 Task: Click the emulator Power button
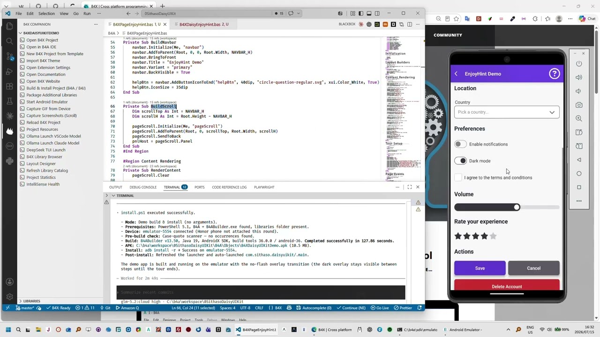pyautogui.click(x=579, y=64)
